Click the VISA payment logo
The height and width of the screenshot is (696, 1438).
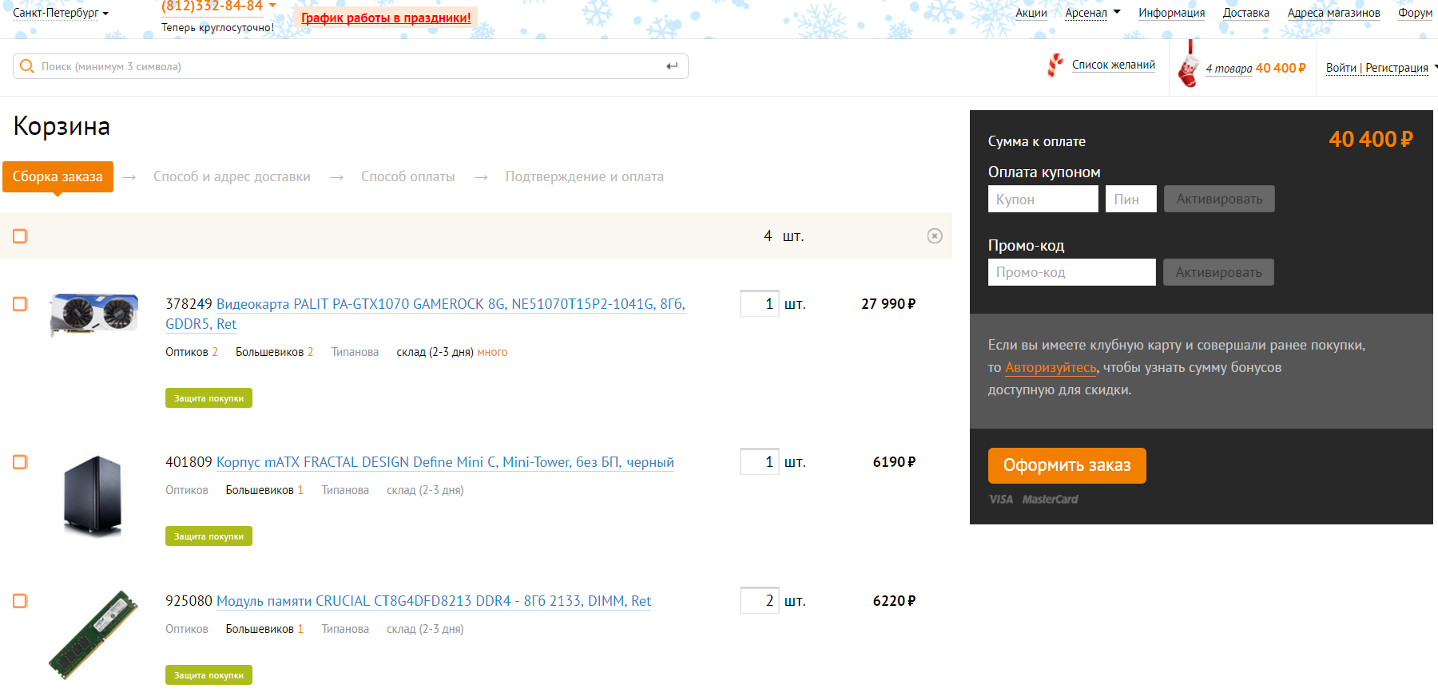1001,500
